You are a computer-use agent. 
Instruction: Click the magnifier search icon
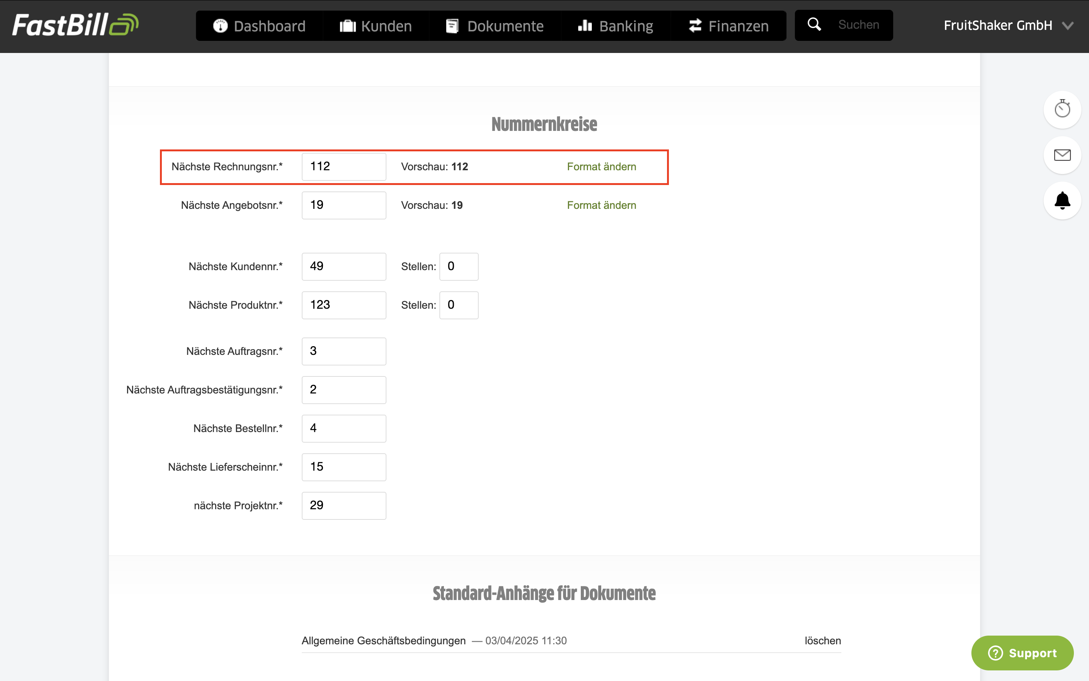pos(814,25)
